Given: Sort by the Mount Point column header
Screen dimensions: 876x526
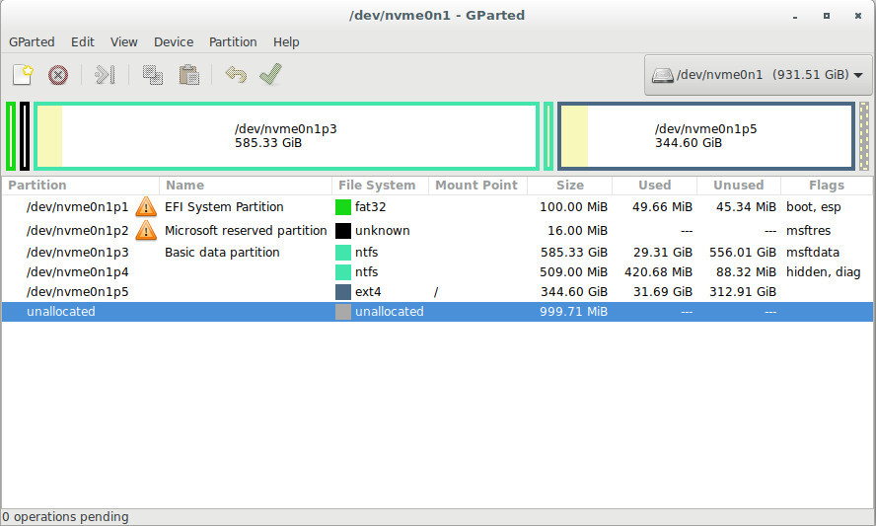Looking at the screenshot, I should 476,185.
